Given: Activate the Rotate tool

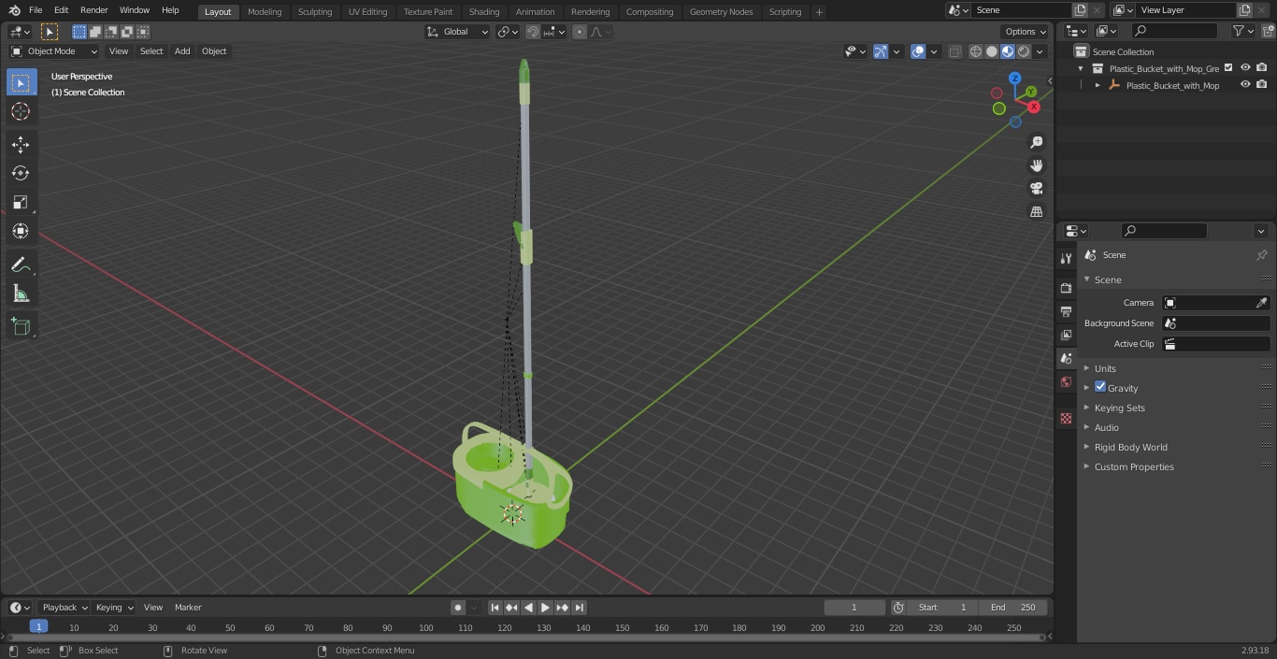Looking at the screenshot, I should tap(21, 173).
